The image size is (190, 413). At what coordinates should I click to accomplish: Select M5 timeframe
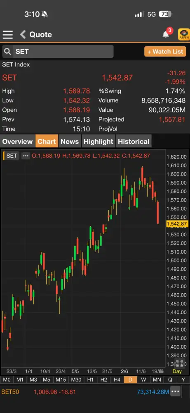[47, 380]
